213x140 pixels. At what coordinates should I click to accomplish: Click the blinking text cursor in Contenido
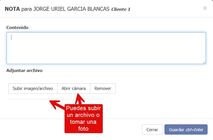(11, 37)
